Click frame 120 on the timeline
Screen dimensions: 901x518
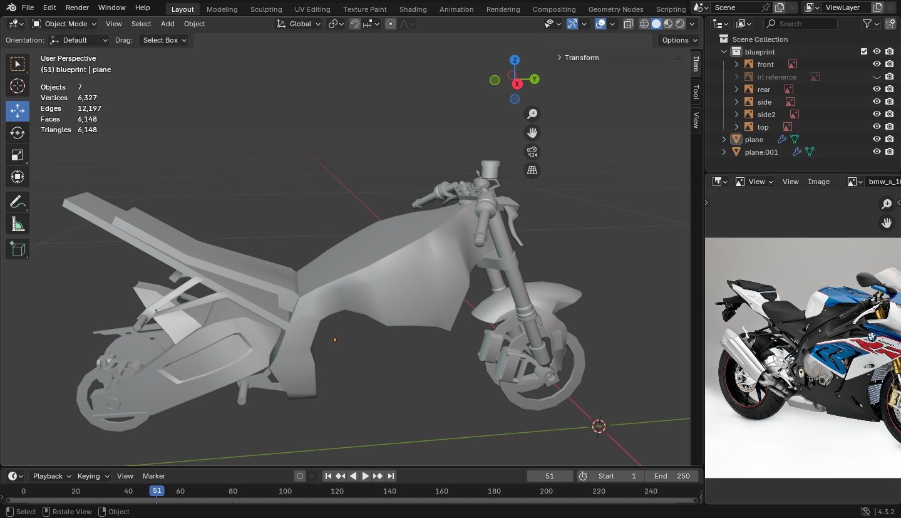(x=337, y=491)
